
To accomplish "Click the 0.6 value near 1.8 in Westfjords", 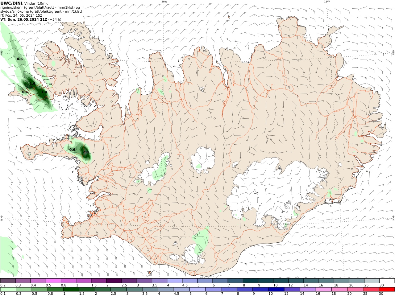I will (25, 92).
